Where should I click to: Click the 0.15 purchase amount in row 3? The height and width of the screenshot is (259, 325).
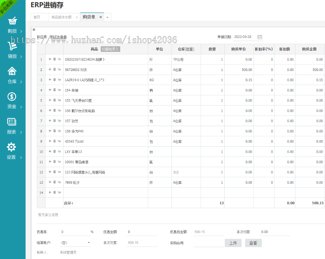coord(310,80)
